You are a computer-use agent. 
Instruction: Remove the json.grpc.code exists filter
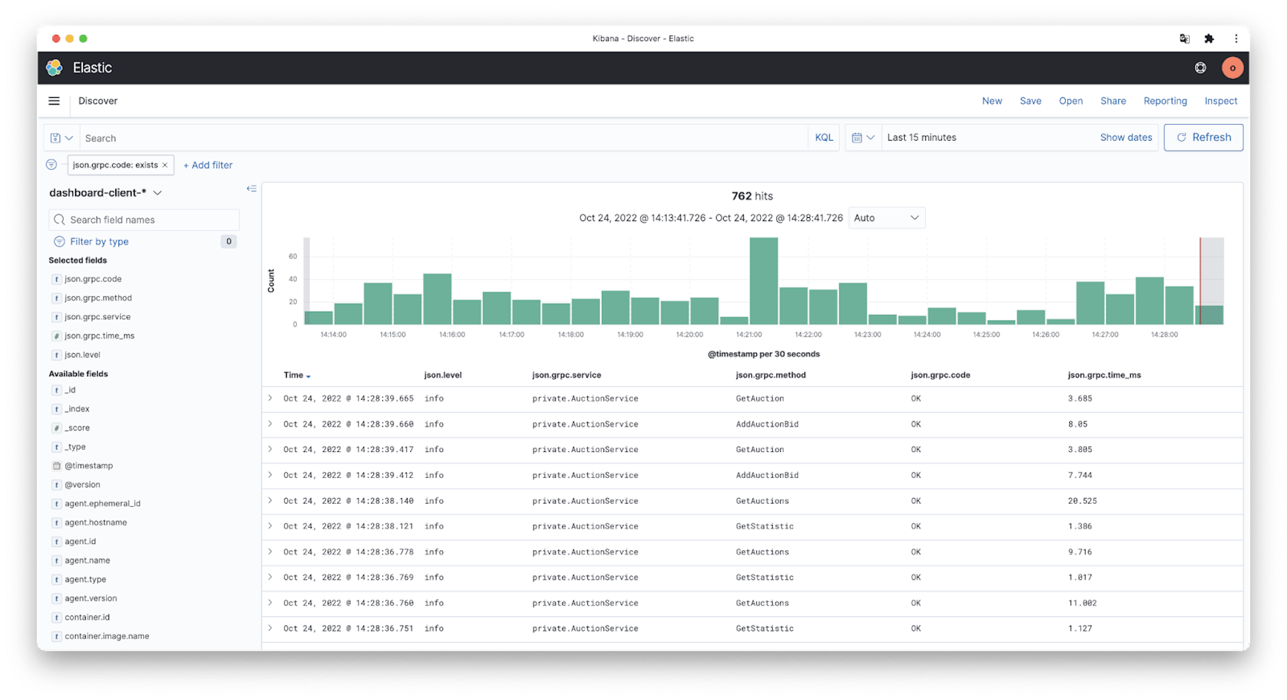(165, 165)
